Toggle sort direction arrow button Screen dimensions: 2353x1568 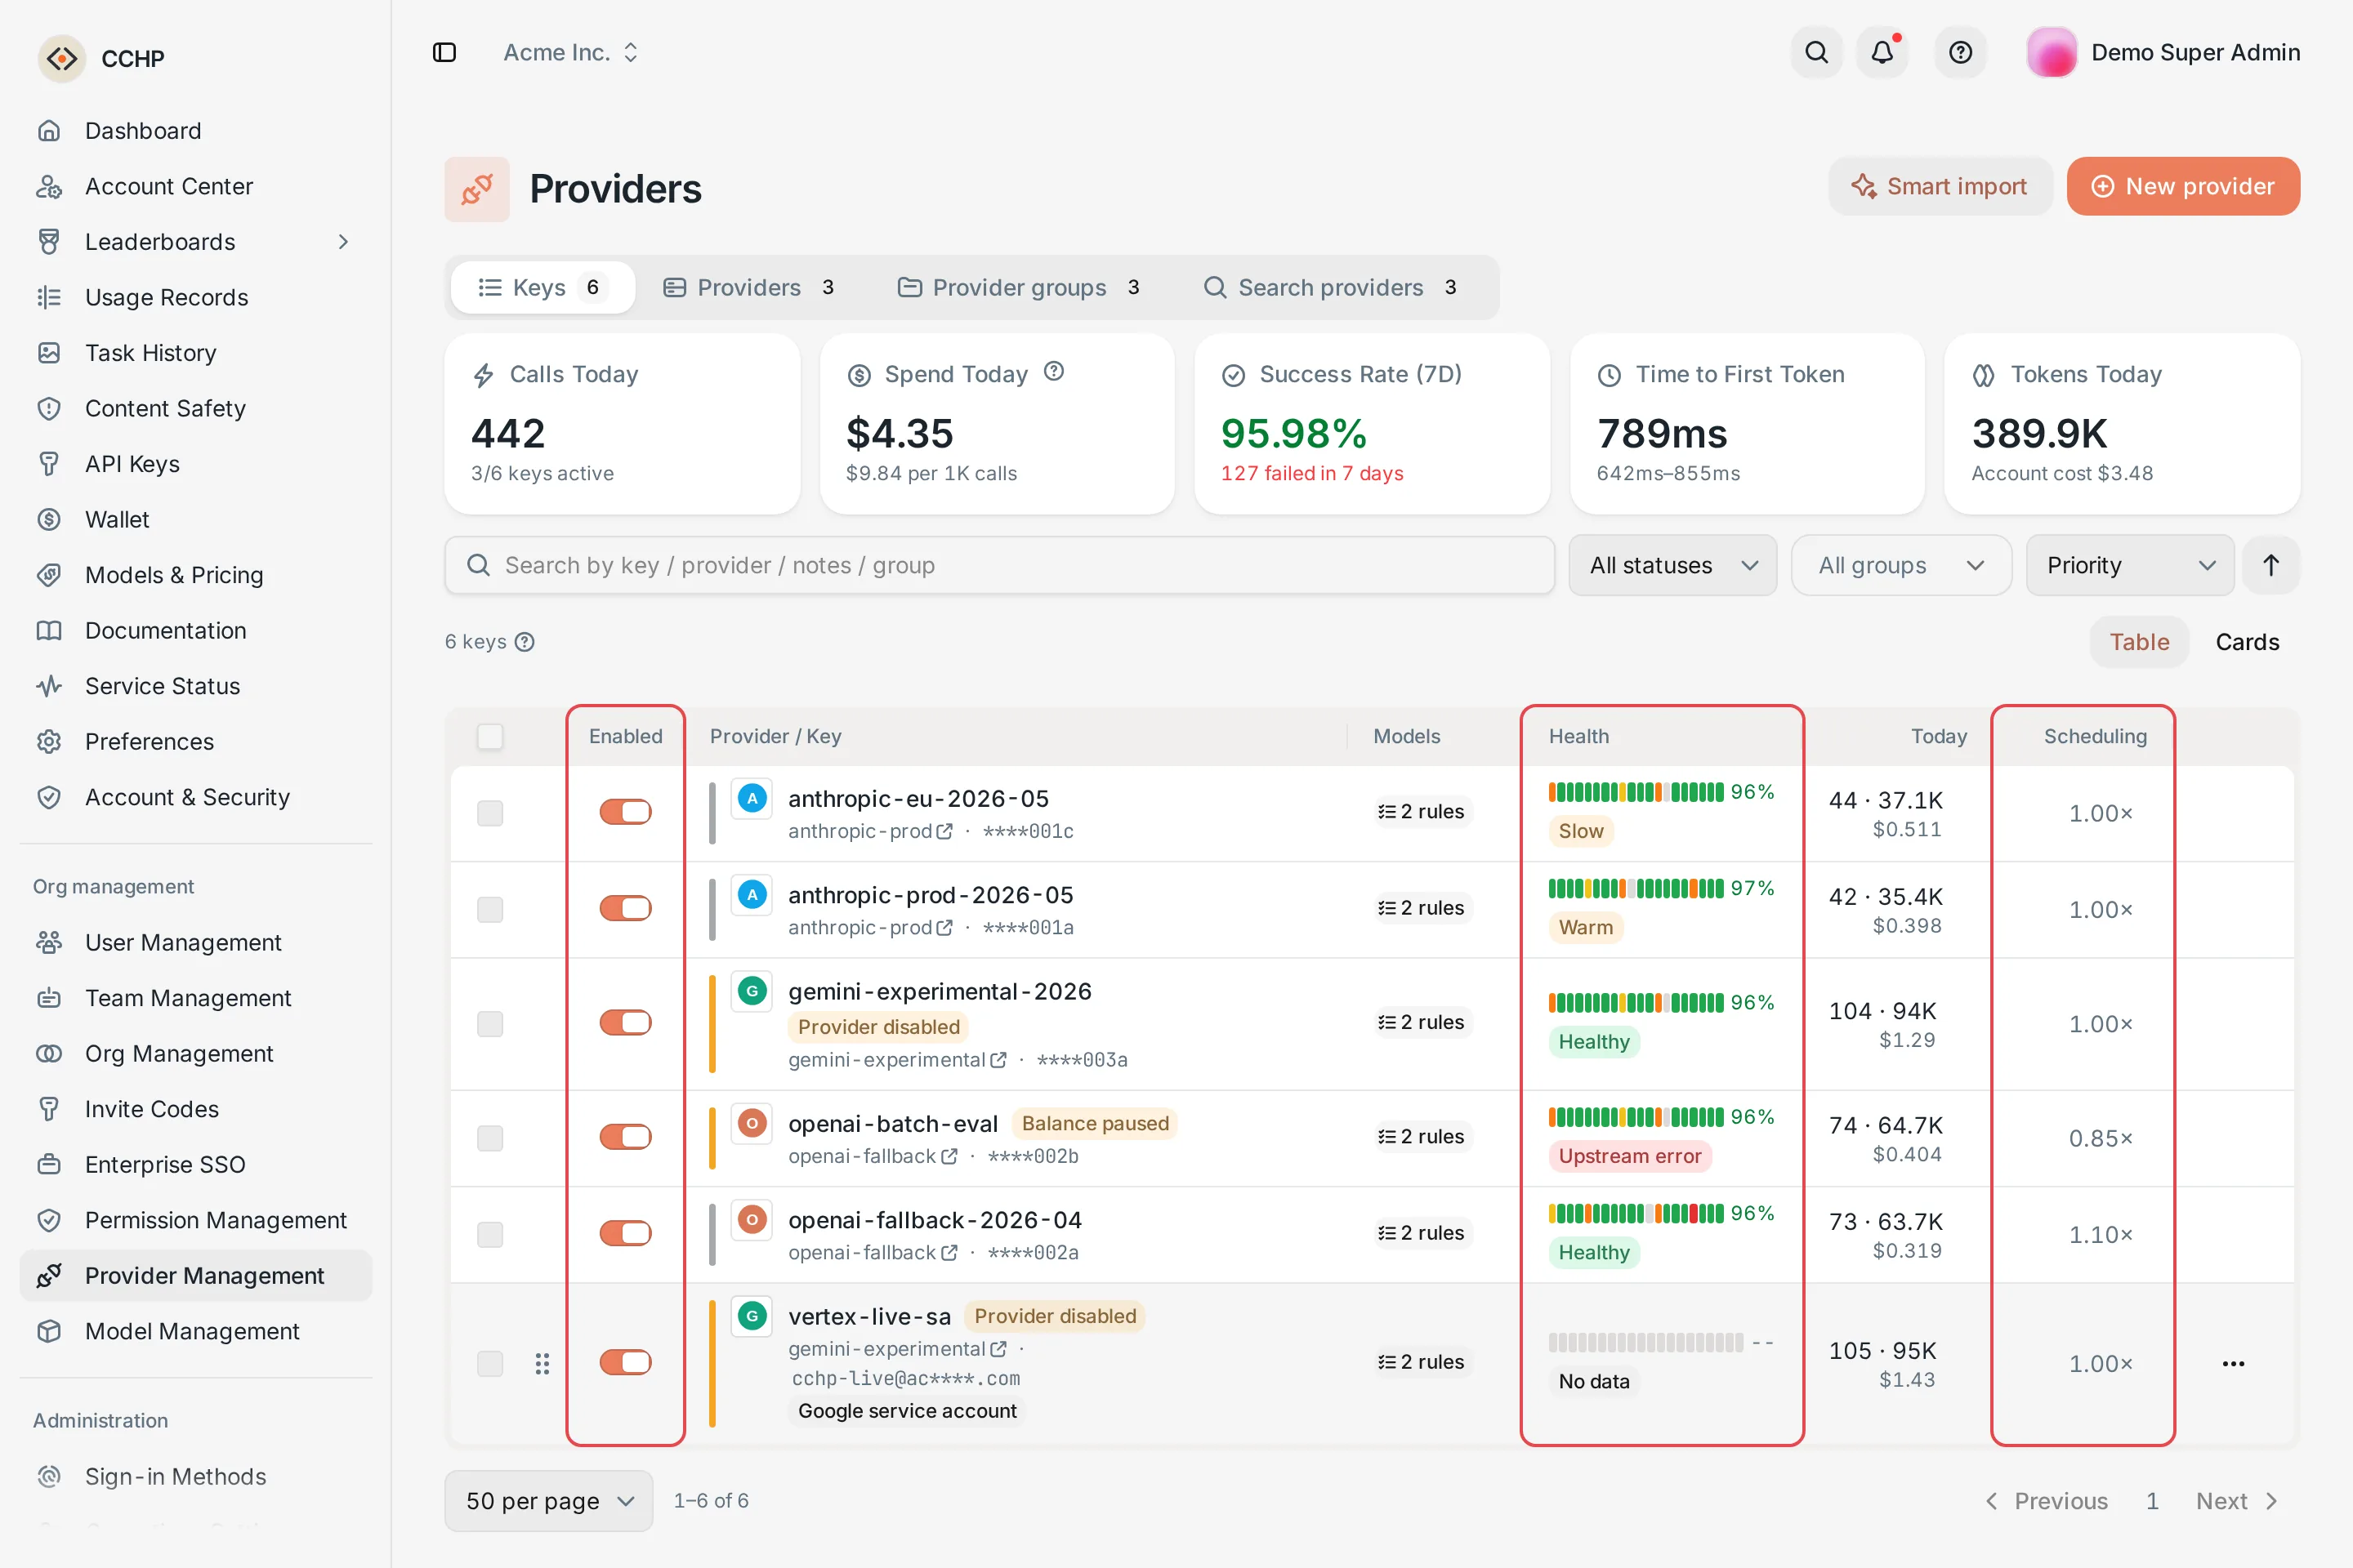pyautogui.click(x=2271, y=565)
